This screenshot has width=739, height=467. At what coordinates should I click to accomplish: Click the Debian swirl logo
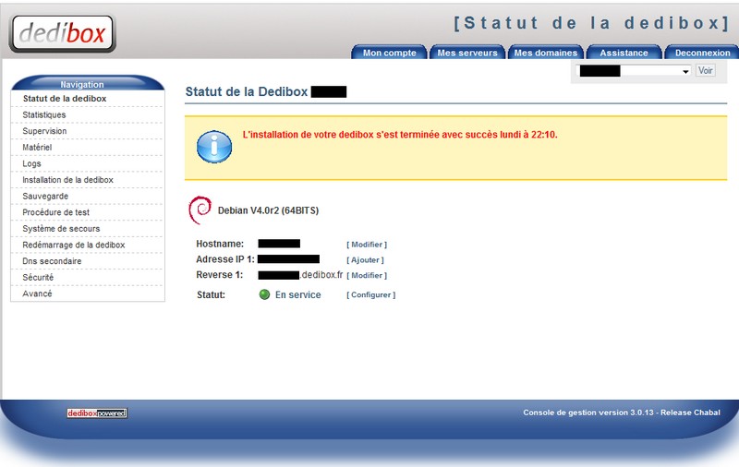tap(200, 210)
